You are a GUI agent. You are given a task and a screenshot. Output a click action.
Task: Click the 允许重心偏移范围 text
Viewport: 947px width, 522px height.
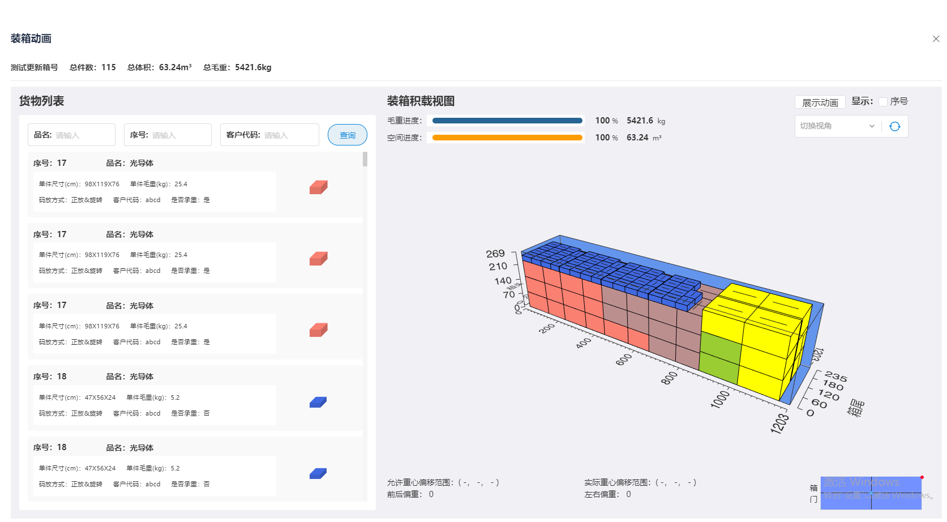443,482
